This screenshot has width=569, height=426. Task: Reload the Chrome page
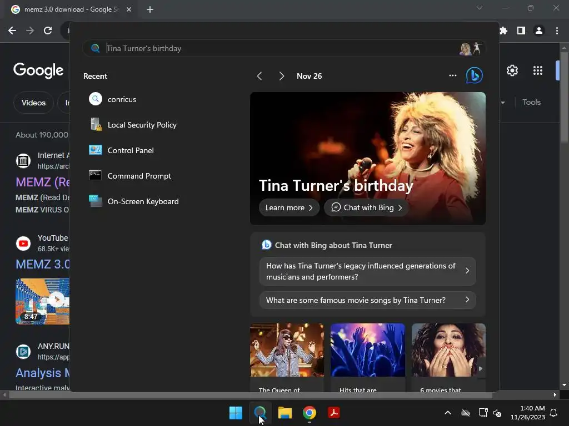pos(48,31)
